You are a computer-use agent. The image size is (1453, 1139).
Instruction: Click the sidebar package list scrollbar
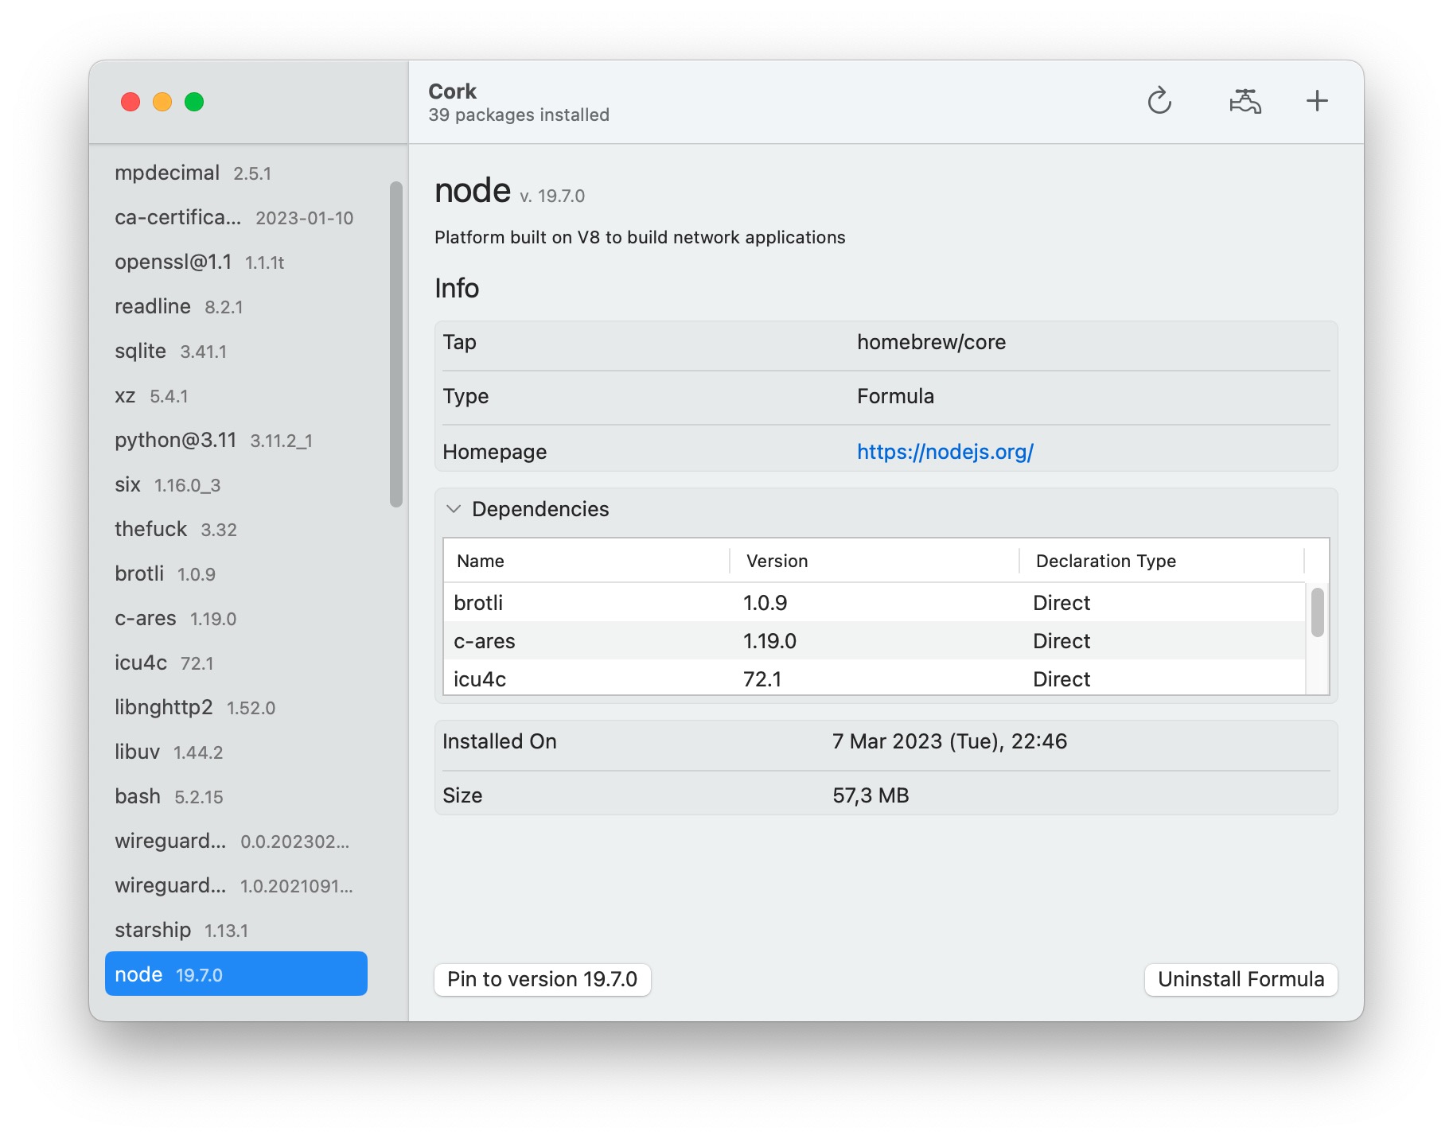click(396, 344)
